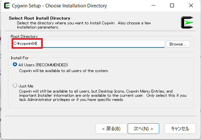Image resolution: width=201 pixels, height=140 pixels.
Task: Click the Cygwin Setup window title text
Action: tap(59, 6)
